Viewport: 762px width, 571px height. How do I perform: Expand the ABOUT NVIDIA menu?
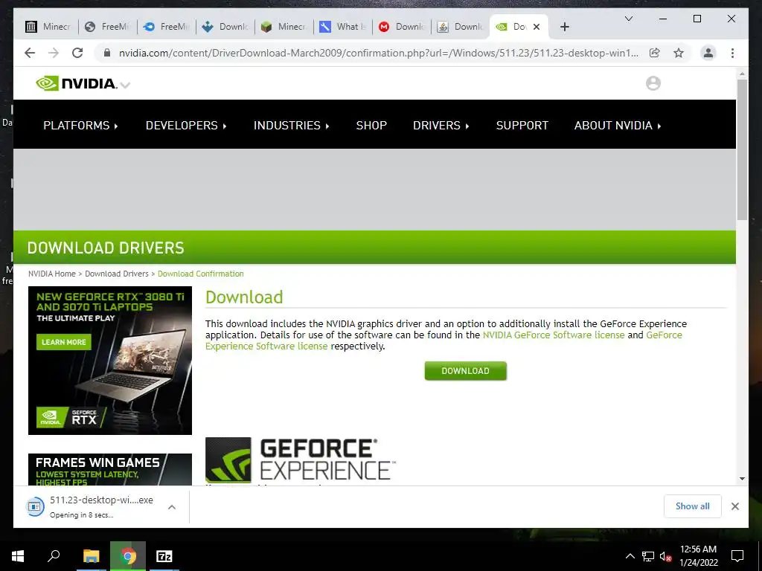tap(618, 125)
